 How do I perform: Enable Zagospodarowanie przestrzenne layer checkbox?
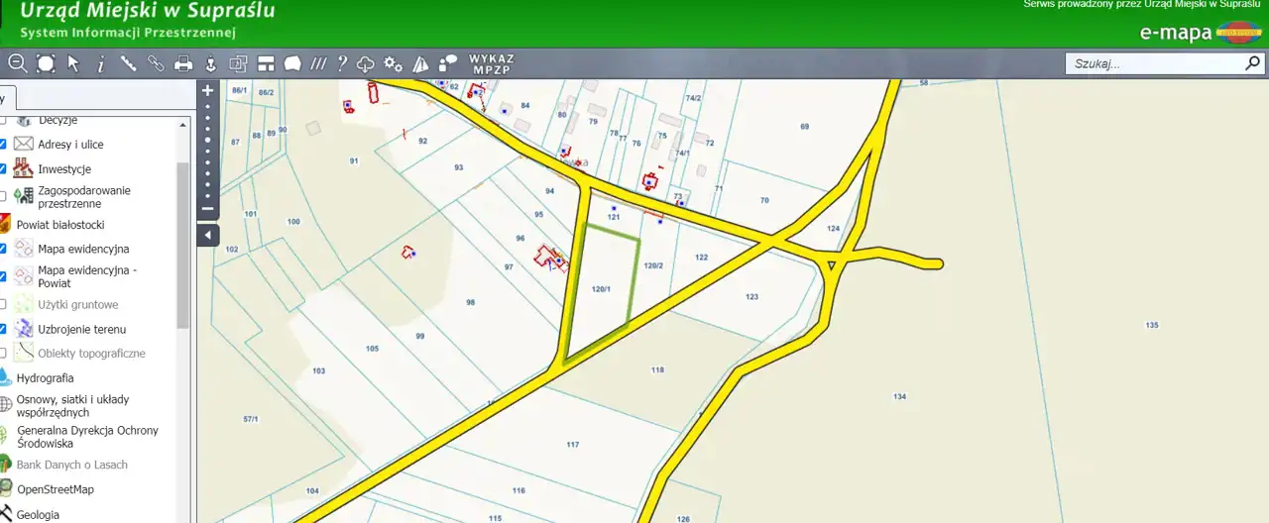(2, 196)
